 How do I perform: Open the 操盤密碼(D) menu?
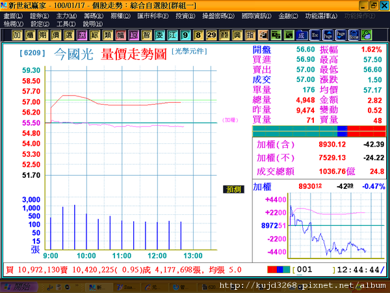[218, 16]
